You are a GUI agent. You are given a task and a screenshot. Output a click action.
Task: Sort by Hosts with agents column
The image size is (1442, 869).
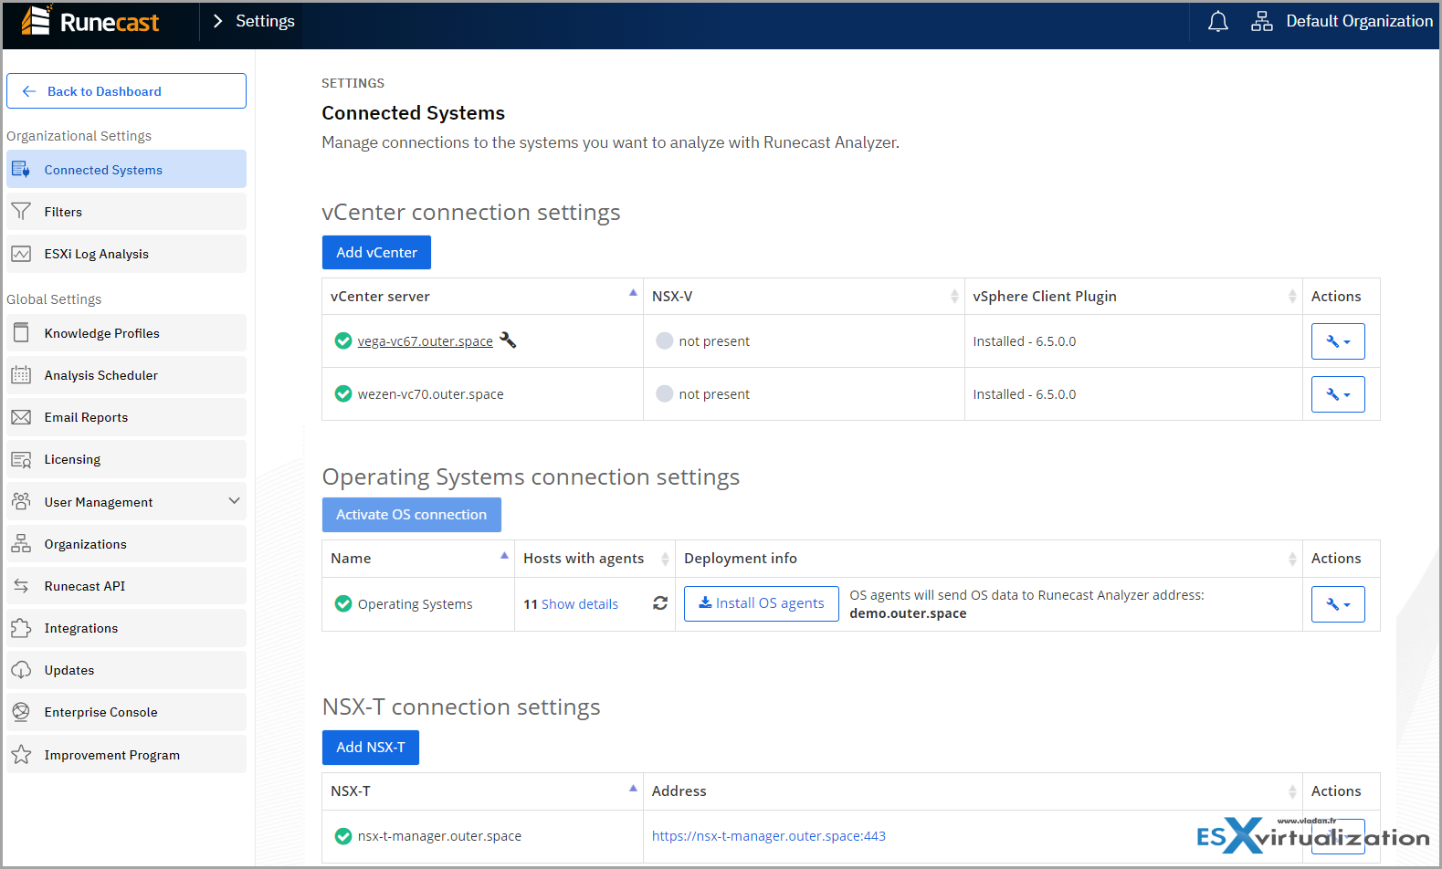[x=595, y=559]
